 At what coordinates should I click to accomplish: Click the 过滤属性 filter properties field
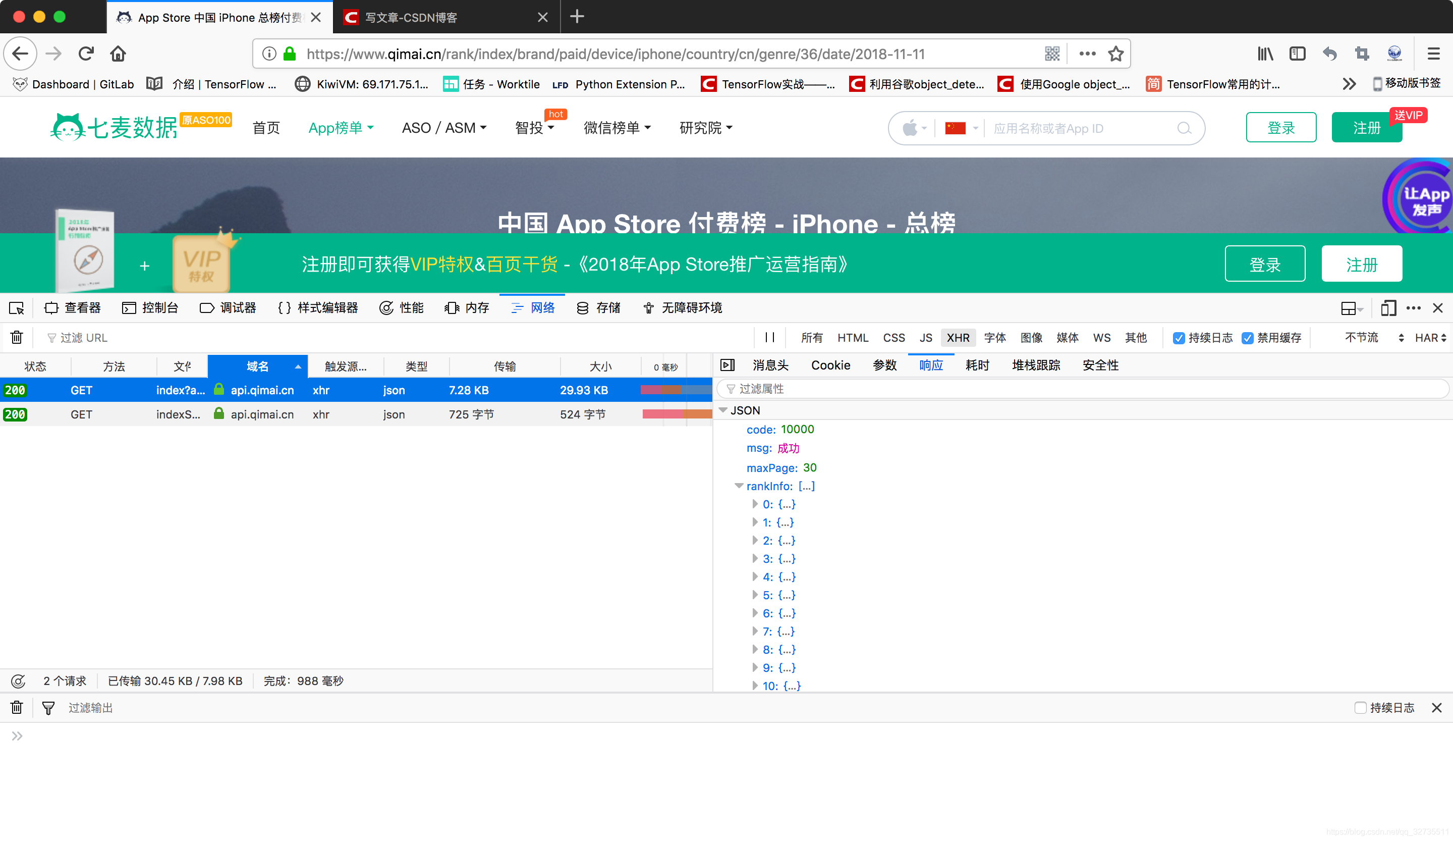coord(1082,389)
